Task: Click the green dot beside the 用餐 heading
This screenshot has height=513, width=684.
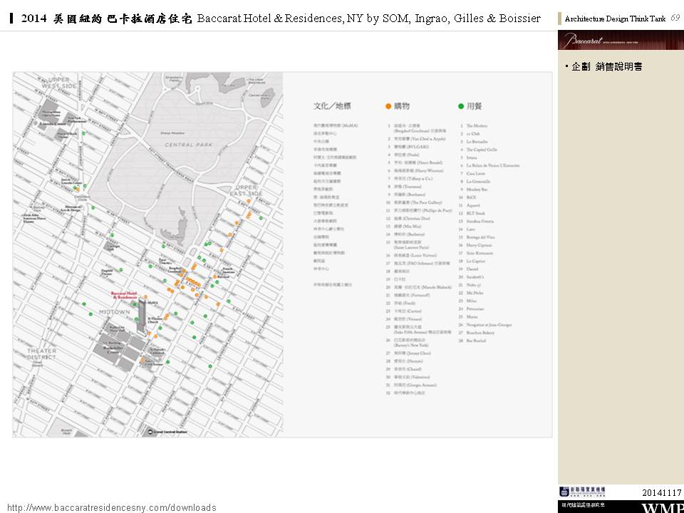Action: coord(461,106)
